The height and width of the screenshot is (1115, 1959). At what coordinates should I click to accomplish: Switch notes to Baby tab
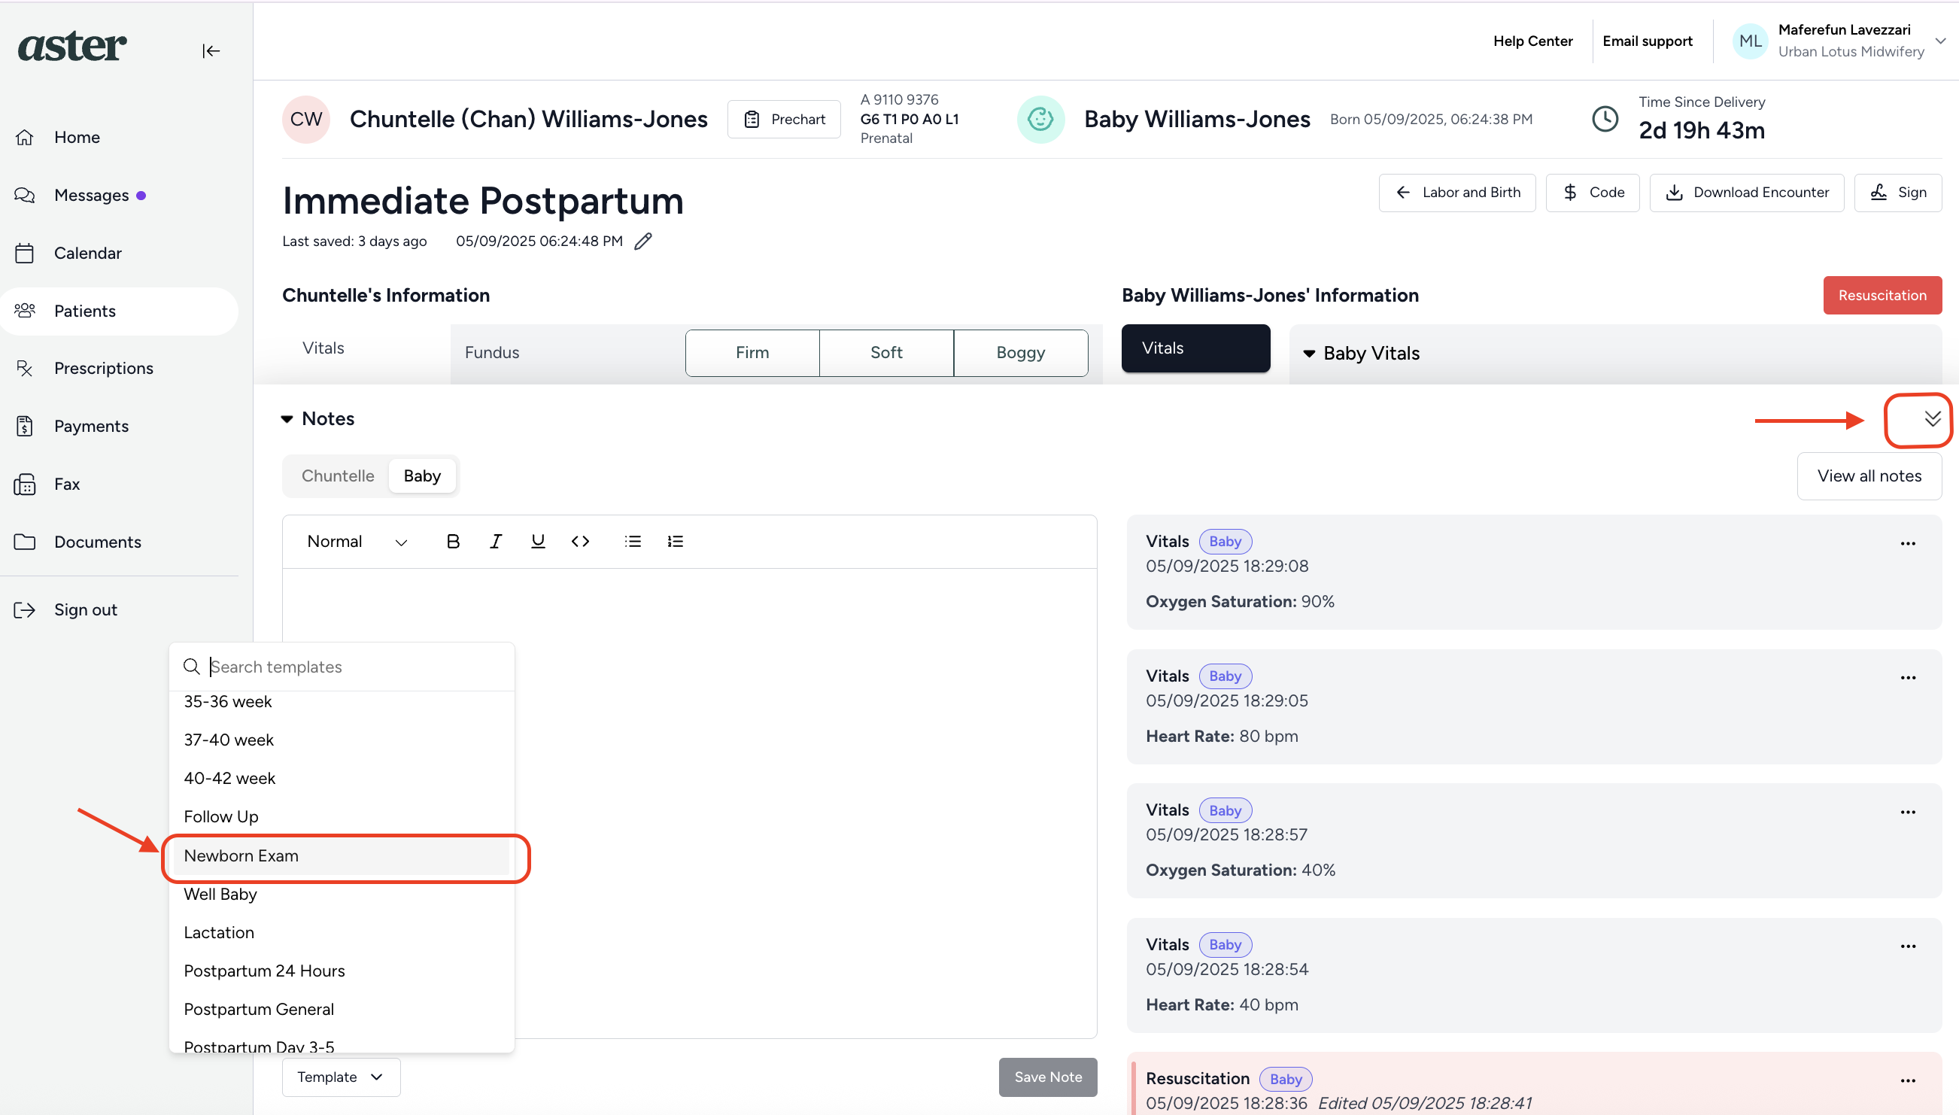(x=422, y=475)
